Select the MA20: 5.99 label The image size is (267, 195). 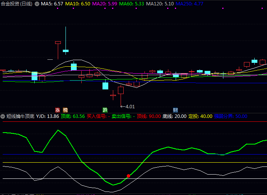tap(104, 4)
